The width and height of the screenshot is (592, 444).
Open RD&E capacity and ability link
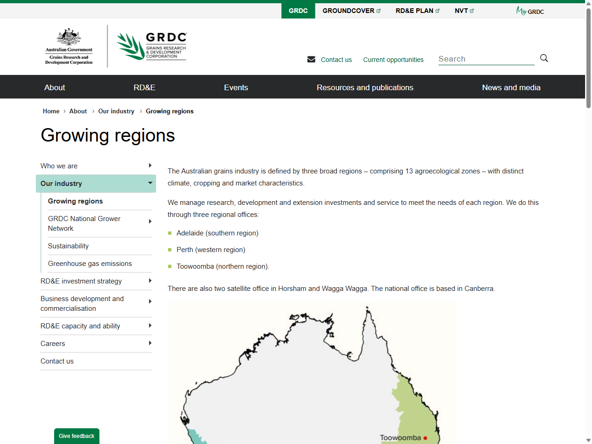(80, 326)
